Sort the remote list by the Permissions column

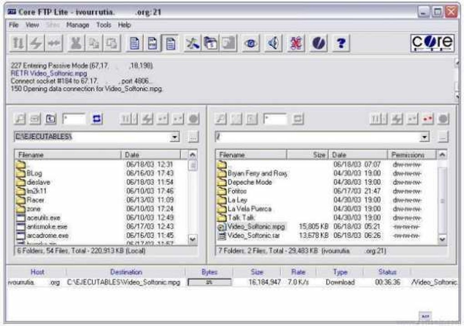pyautogui.click(x=412, y=155)
